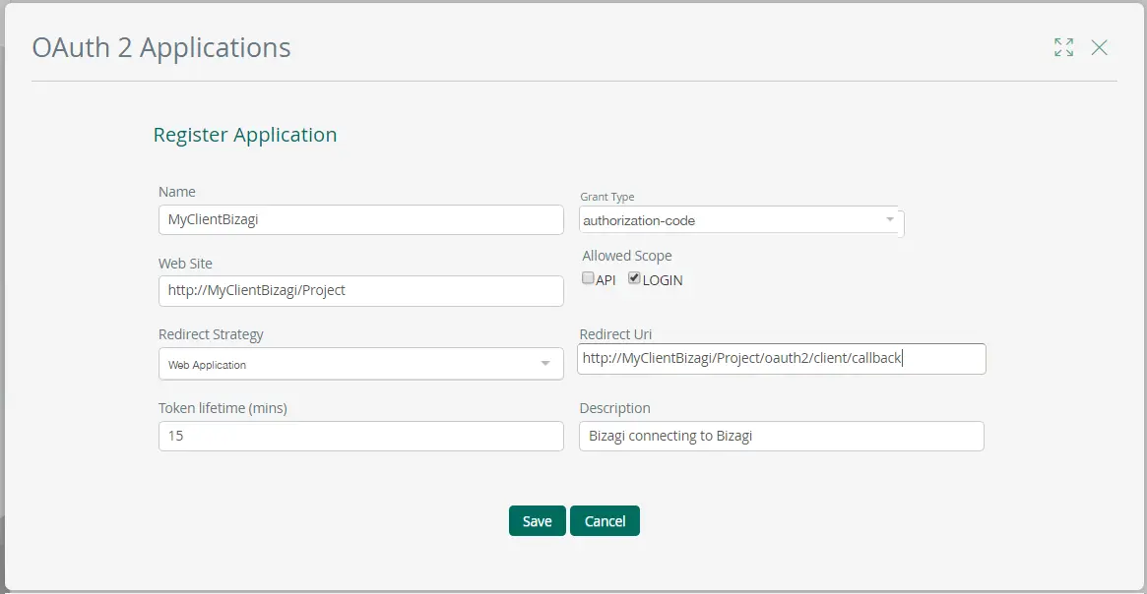The width and height of the screenshot is (1147, 594).
Task: Click the Redirect Uri label
Action: point(615,334)
